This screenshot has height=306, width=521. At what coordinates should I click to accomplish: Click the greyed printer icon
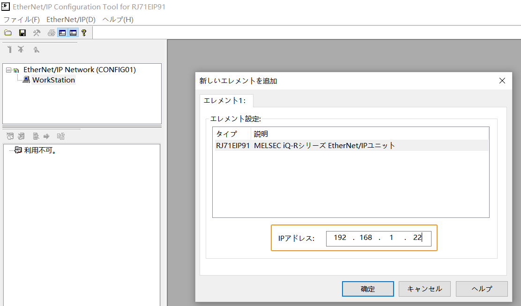[x=51, y=32]
